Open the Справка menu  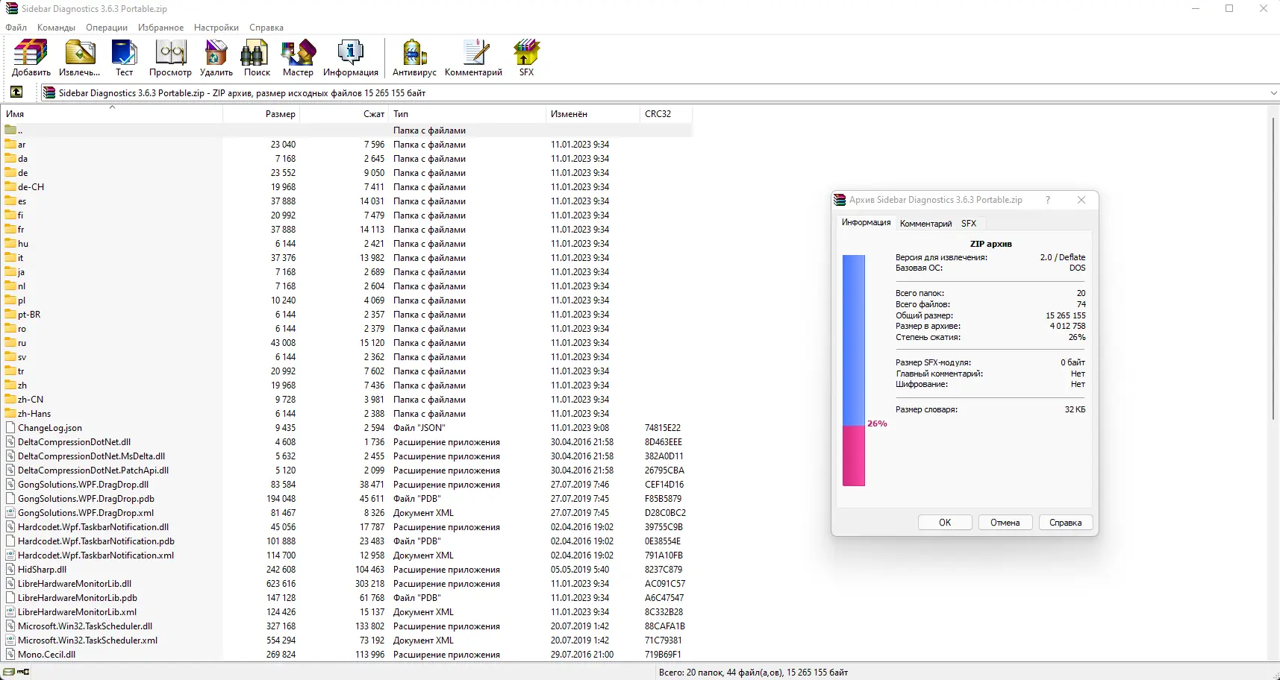(x=266, y=28)
